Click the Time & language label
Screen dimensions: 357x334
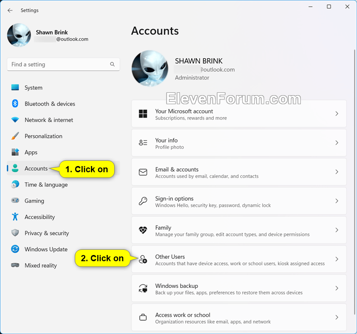[46, 185]
